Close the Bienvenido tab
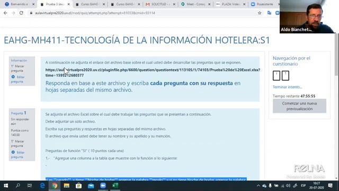This screenshot has width=339, height=191. pos(33,4)
